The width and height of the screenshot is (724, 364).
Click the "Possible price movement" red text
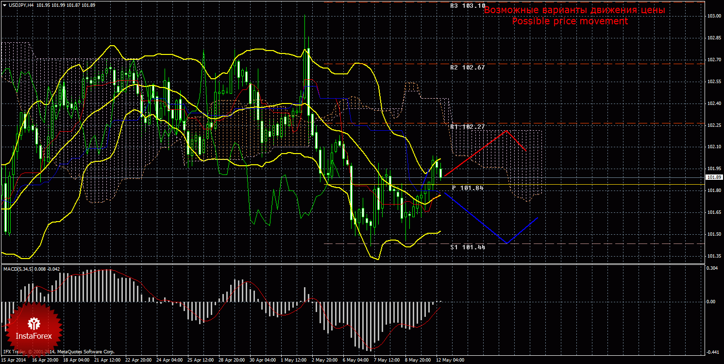[570, 21]
